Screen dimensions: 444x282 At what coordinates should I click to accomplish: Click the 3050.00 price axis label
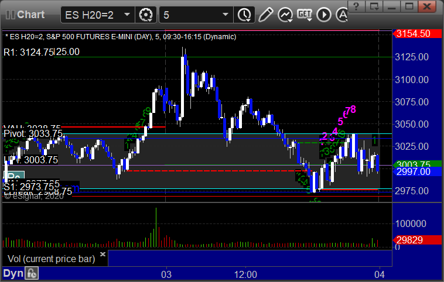click(412, 124)
